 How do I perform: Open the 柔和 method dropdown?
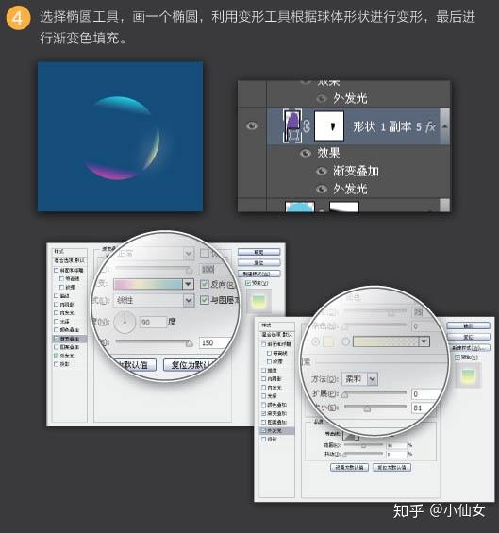point(373,378)
